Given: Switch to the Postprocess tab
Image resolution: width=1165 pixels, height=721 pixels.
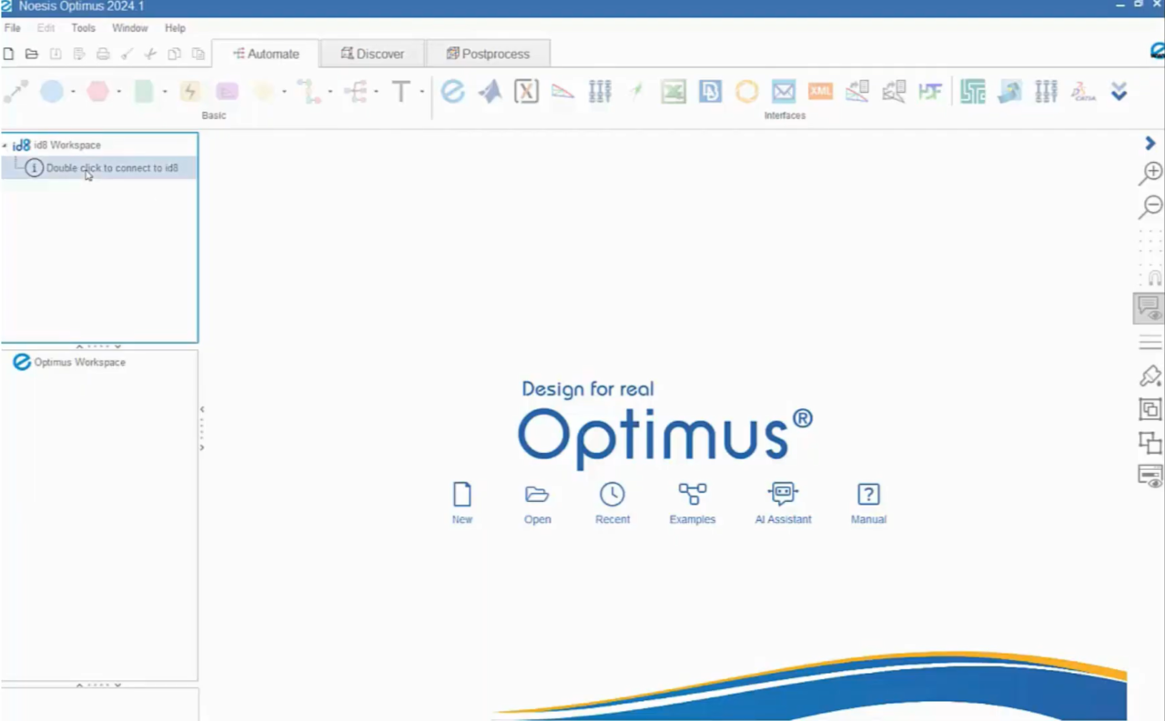Looking at the screenshot, I should [488, 54].
